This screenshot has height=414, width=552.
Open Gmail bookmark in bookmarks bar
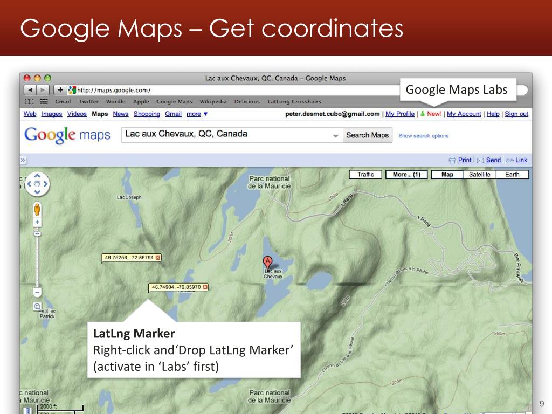63,101
